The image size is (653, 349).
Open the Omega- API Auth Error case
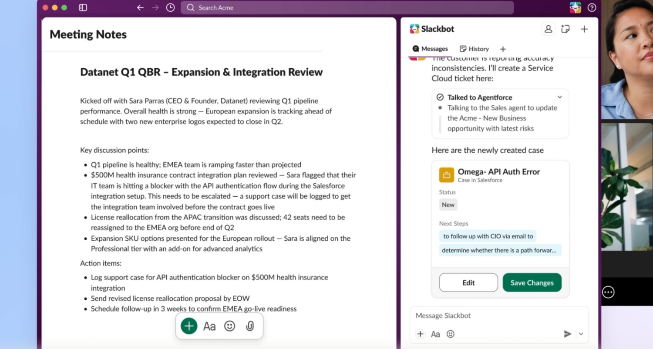coord(498,171)
